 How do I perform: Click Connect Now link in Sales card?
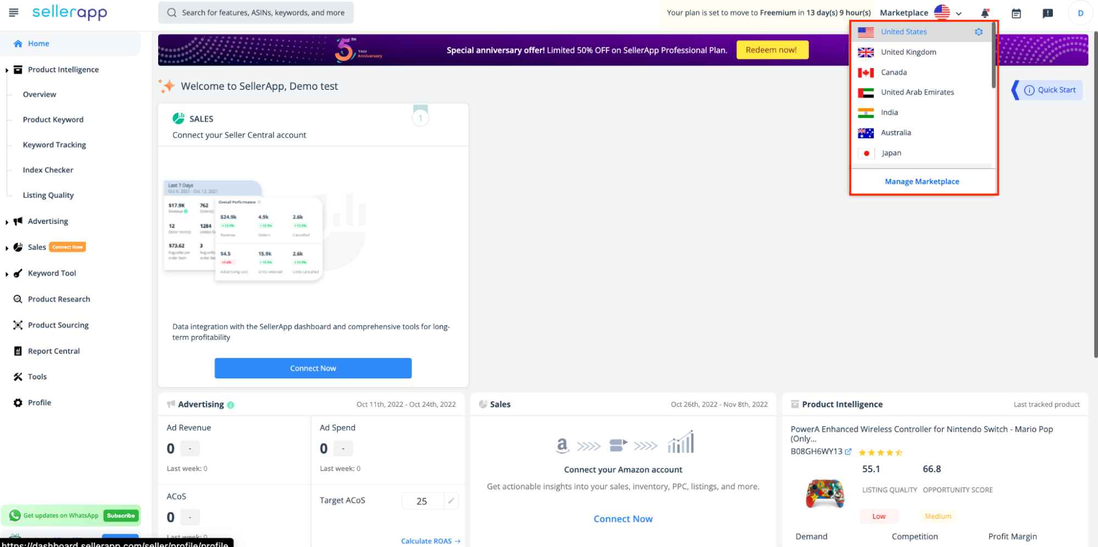pos(623,519)
